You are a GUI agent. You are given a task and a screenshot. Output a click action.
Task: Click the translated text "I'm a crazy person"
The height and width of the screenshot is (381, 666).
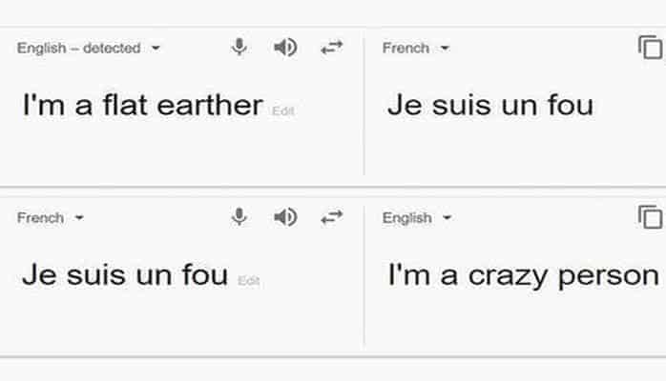tap(523, 275)
